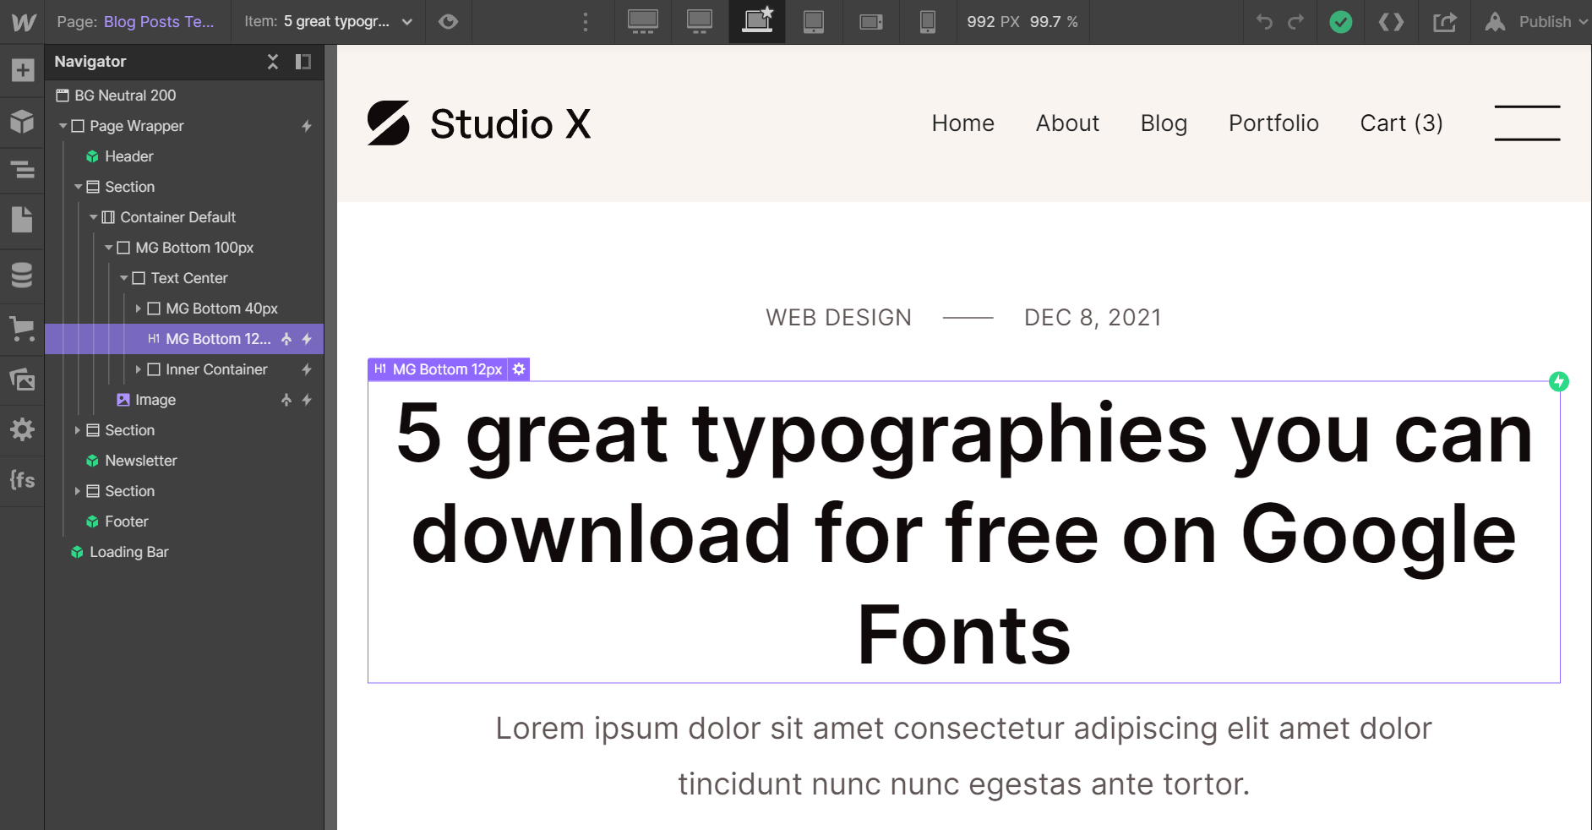
Task: Switch to the mobile portrait breakpoint
Action: 928,22
